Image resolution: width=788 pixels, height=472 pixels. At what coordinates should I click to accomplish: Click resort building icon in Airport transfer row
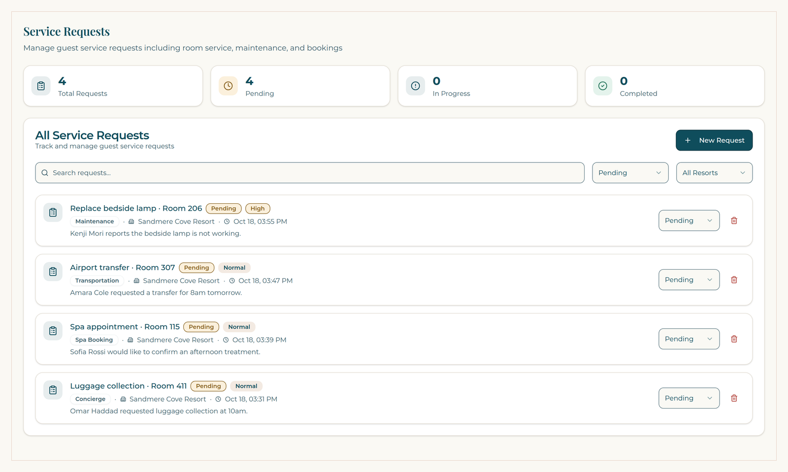click(x=136, y=281)
